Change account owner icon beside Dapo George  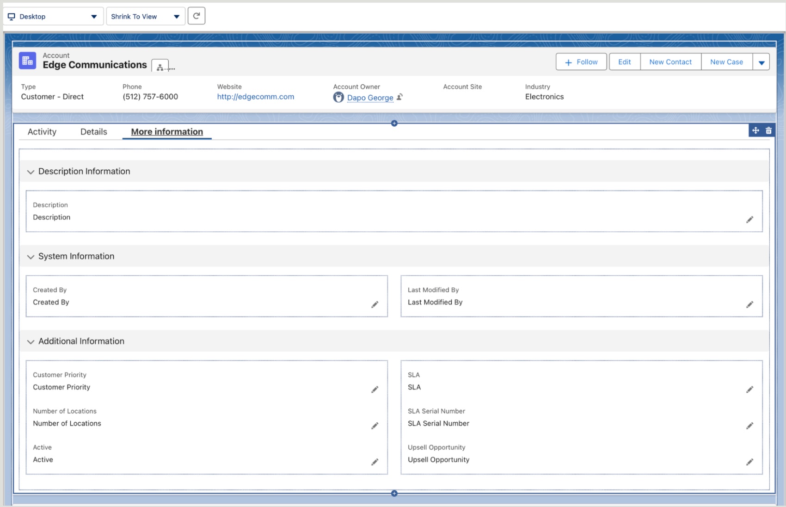400,97
